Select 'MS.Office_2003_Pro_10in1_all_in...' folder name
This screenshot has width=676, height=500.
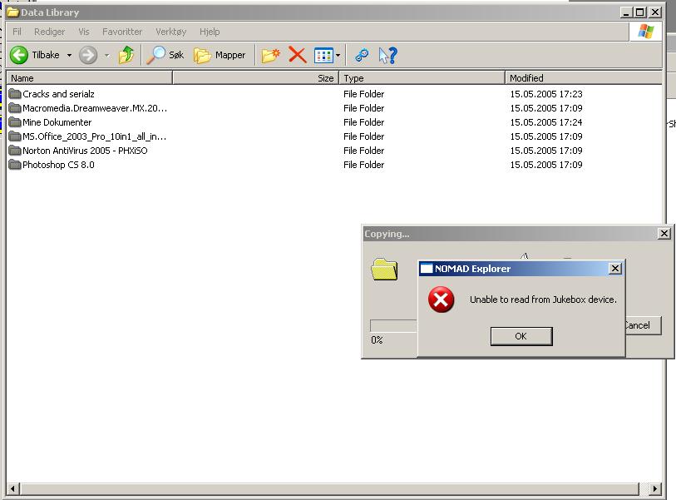pos(95,136)
